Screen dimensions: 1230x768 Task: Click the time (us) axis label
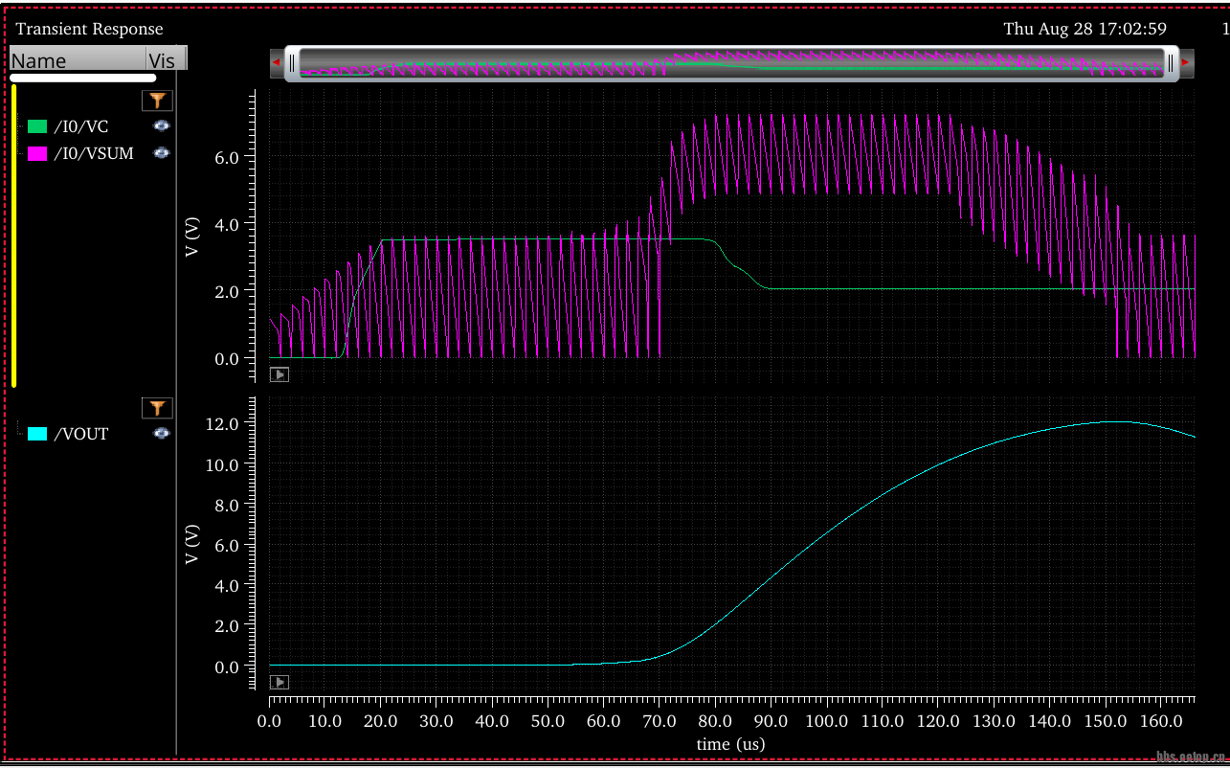click(730, 743)
